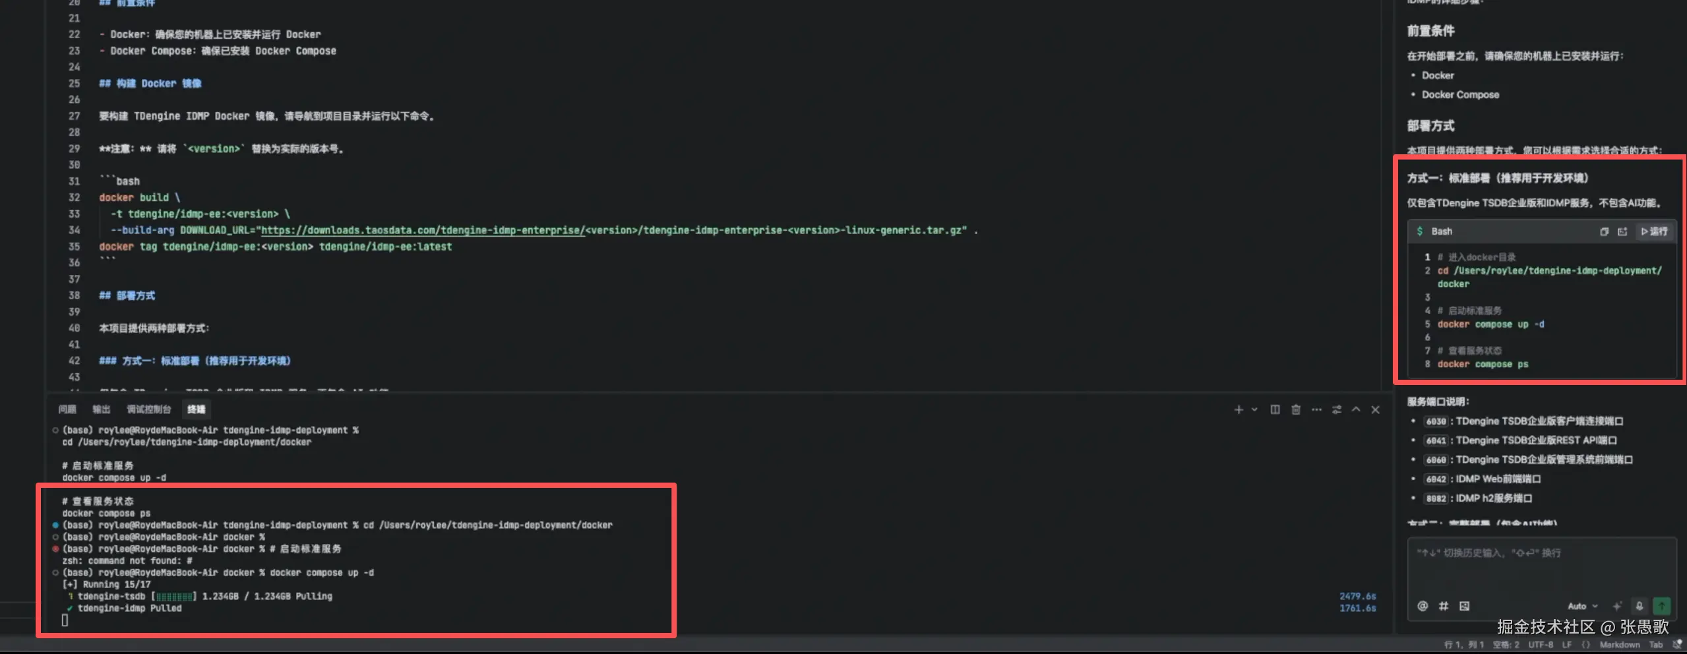1687x654 pixels.
Task: Copy the Bash code block
Action: click(x=1604, y=231)
